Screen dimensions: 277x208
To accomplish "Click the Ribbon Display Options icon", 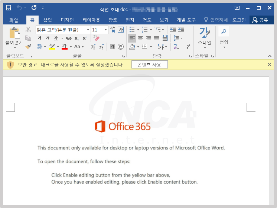I will point(237,8).
